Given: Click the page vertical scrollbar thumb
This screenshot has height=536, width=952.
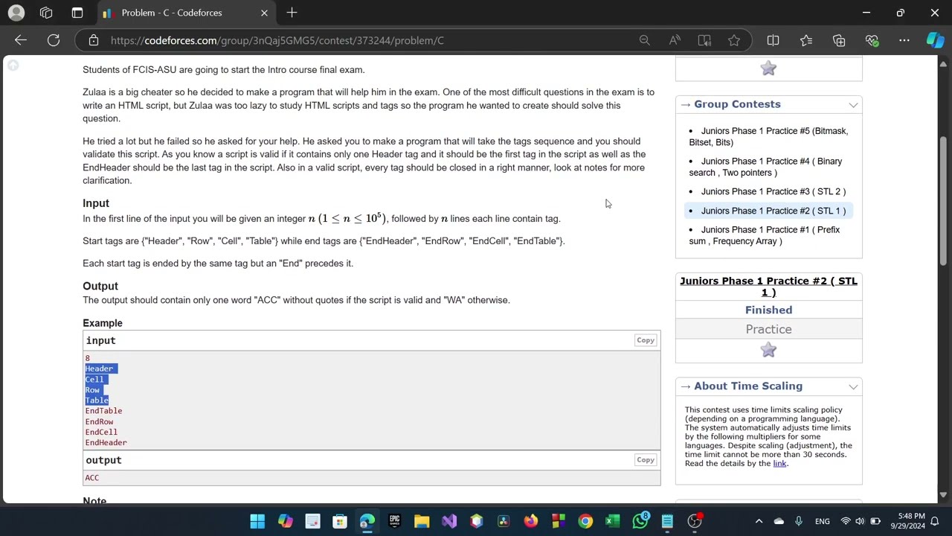Looking at the screenshot, I should (943, 201).
